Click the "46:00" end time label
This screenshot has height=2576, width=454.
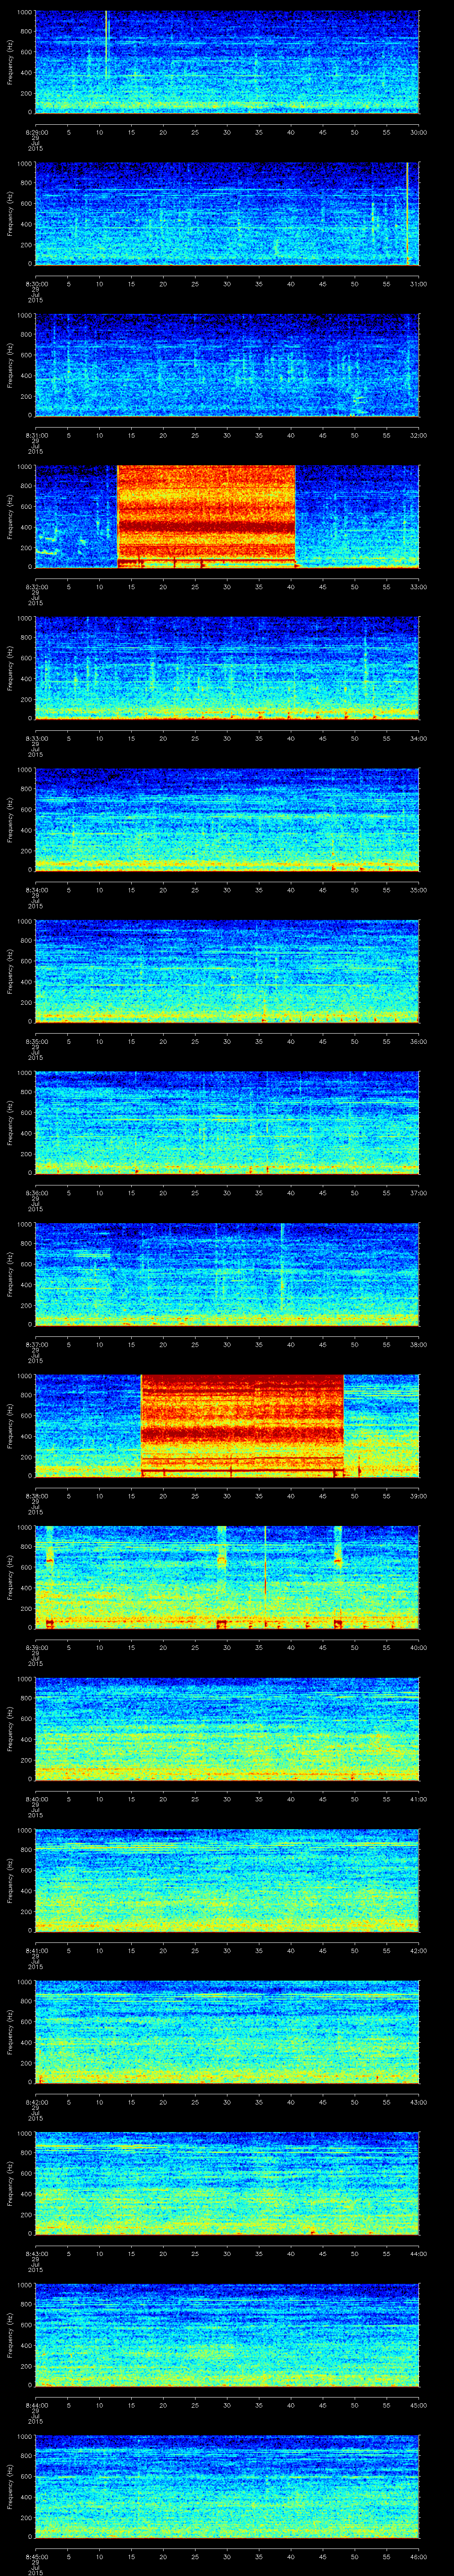(x=418, y=2556)
